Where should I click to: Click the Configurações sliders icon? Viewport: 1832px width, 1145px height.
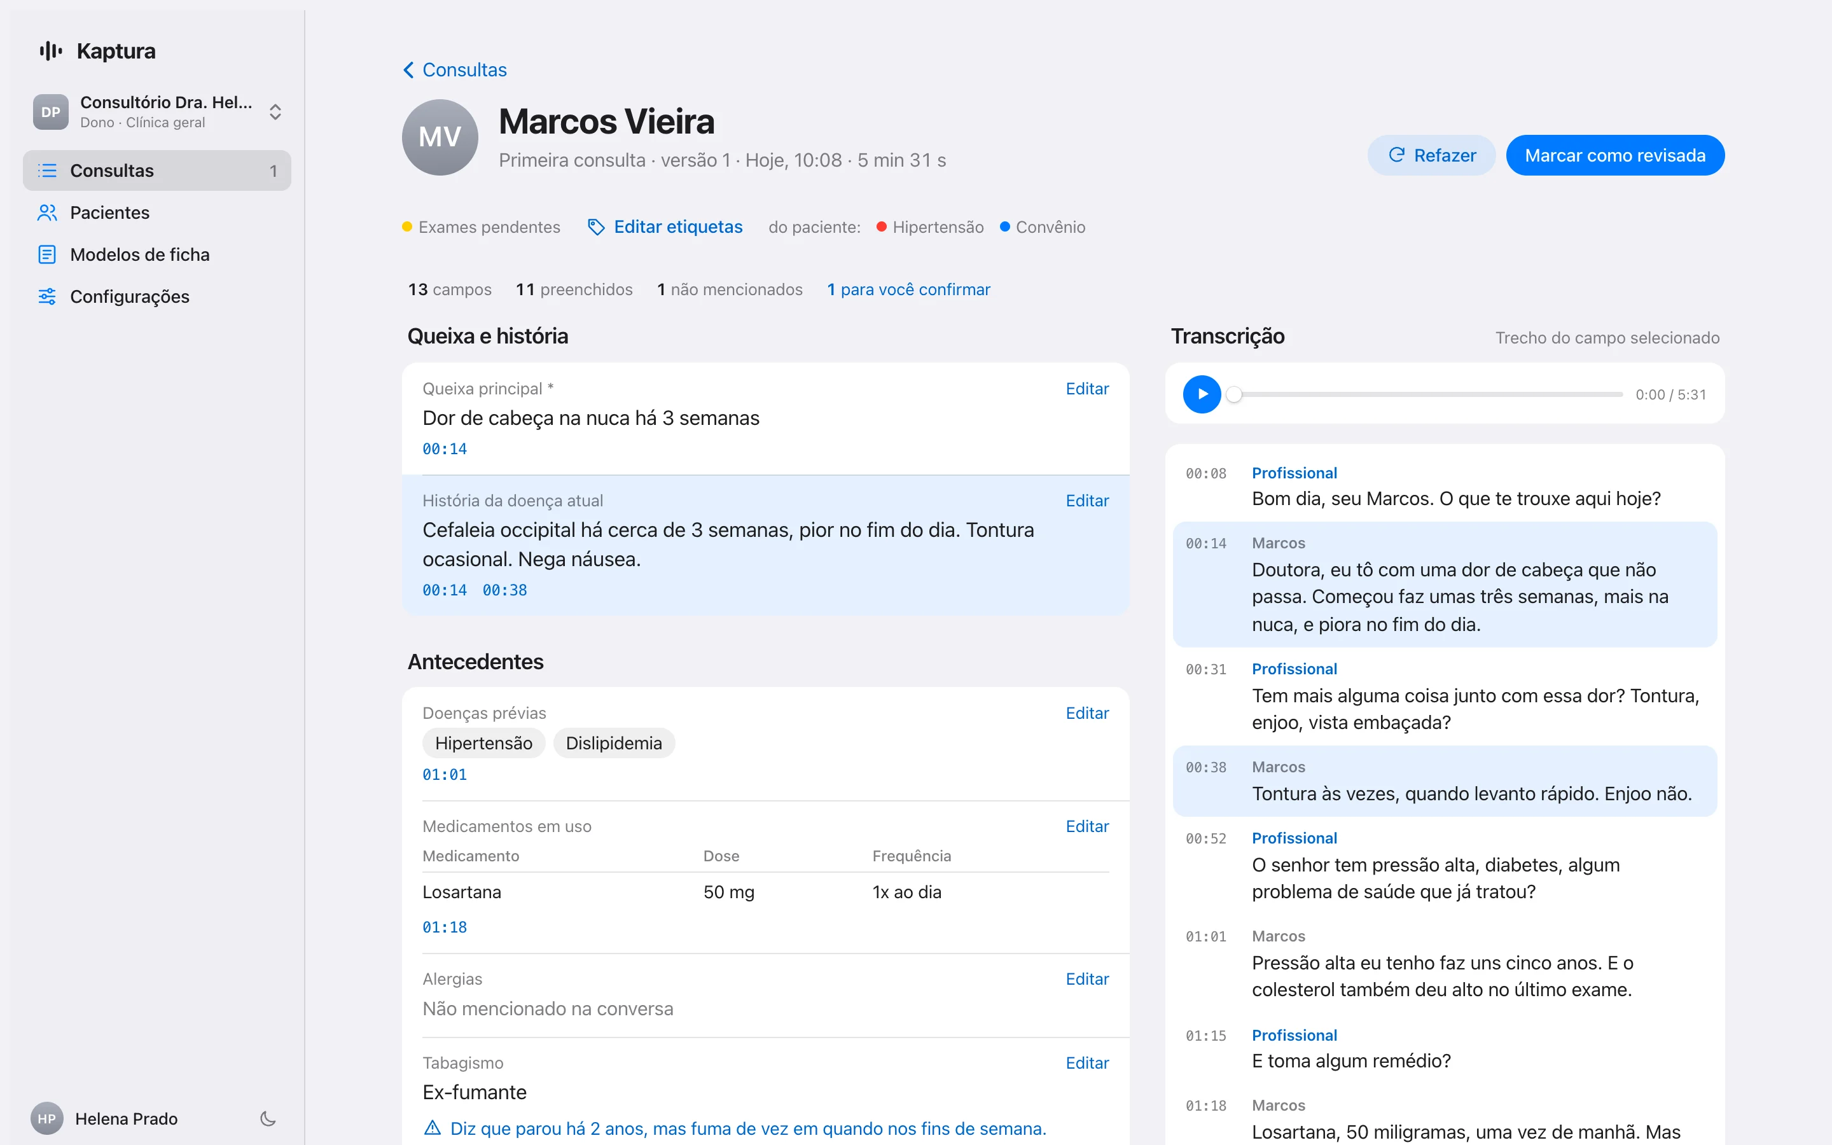[47, 296]
